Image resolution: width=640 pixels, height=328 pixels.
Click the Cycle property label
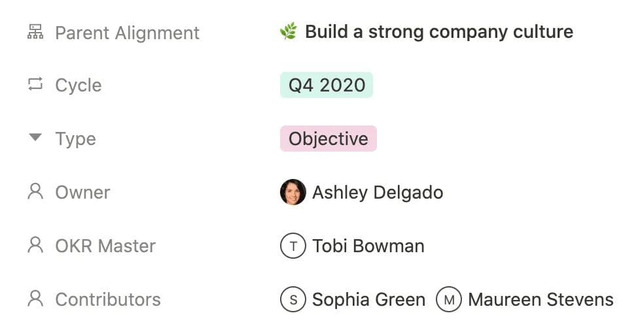click(78, 86)
